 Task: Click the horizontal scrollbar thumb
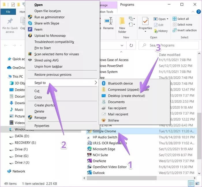coord(121,178)
